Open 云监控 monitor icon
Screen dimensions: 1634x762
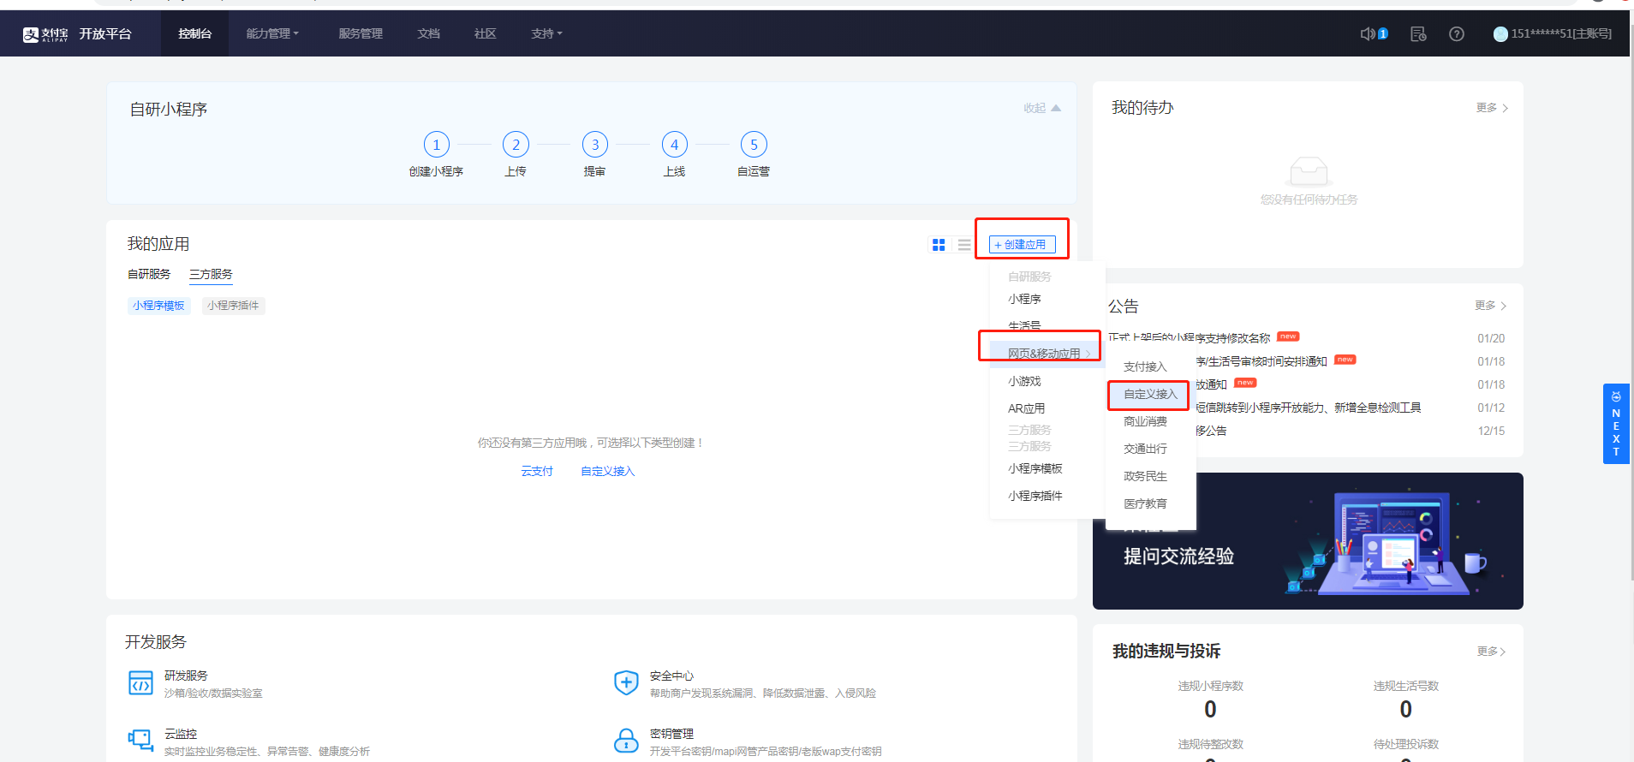140,741
